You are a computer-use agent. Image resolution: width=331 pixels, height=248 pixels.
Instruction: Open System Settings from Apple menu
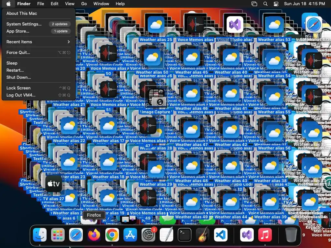pyautogui.click(x=38, y=24)
